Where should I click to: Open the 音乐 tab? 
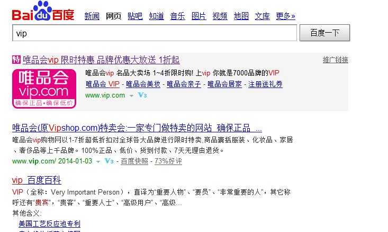click(x=178, y=16)
